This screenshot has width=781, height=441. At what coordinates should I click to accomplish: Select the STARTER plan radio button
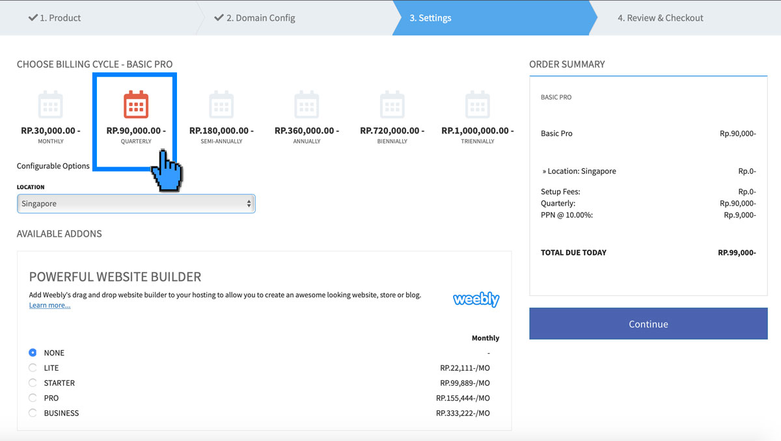coord(33,382)
